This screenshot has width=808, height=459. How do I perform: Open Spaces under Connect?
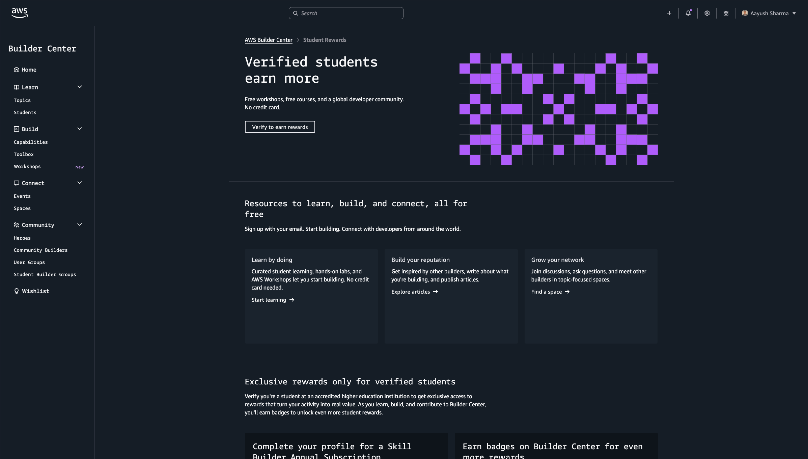pos(22,208)
